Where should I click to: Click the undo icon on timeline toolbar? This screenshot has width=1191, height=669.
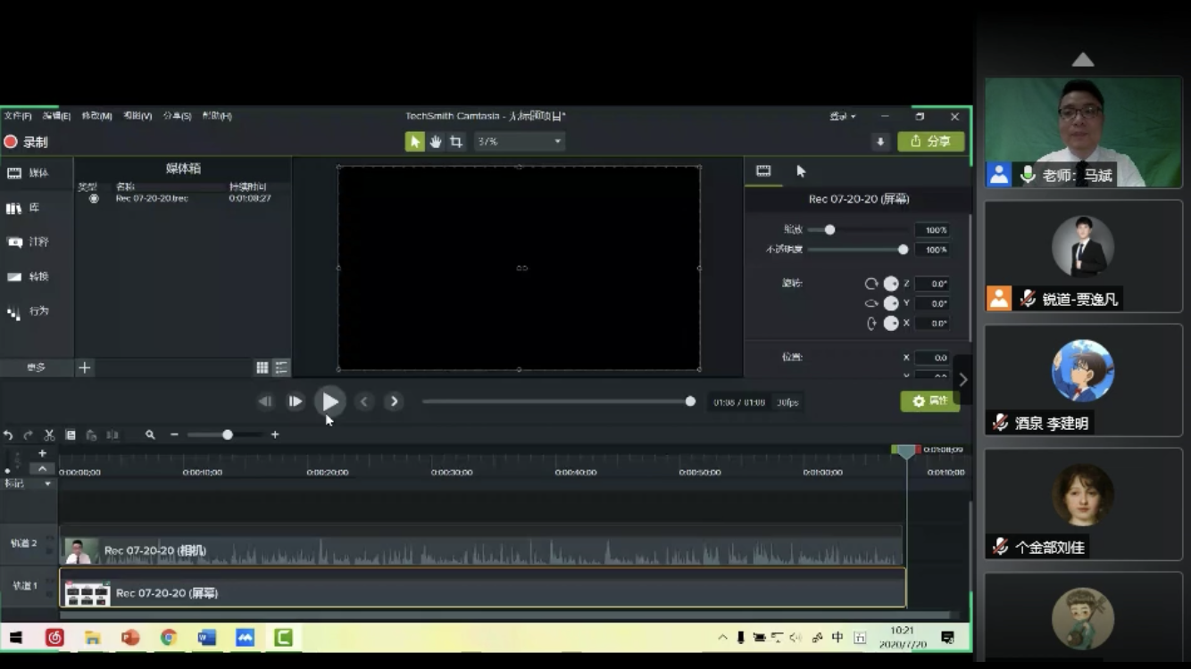(8, 435)
